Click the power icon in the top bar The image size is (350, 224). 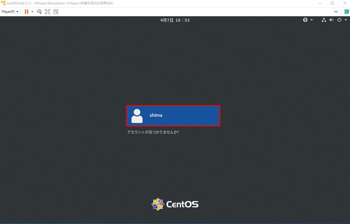click(x=339, y=20)
